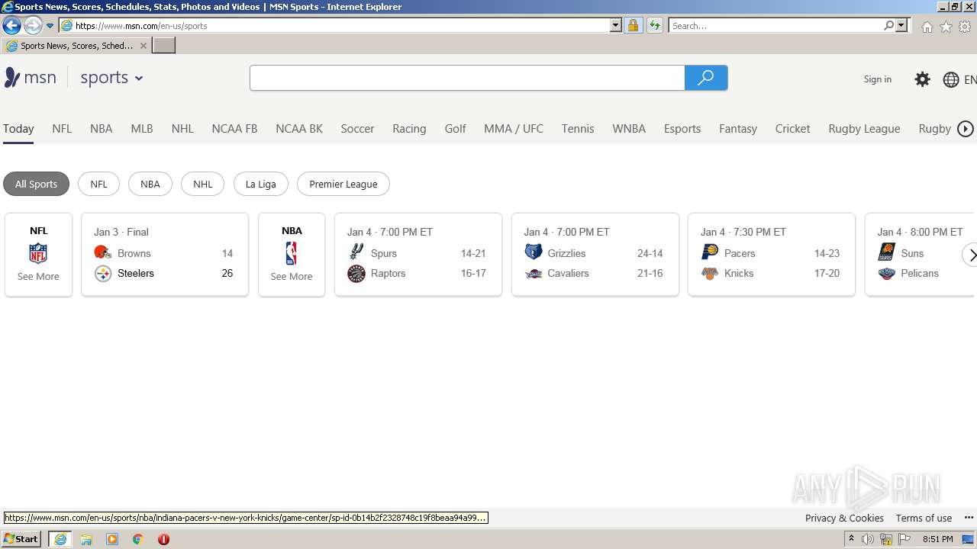Viewport: 977px width, 549px height.
Task: Click the Sign in link
Action: pyautogui.click(x=878, y=79)
